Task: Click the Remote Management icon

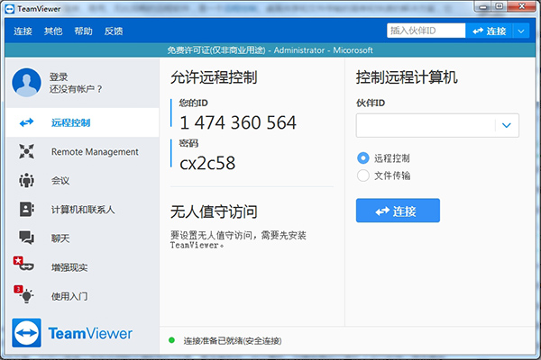Action: [26, 151]
